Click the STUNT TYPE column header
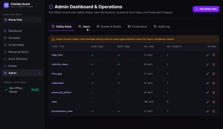This screenshot has height=129, width=223. [58, 47]
